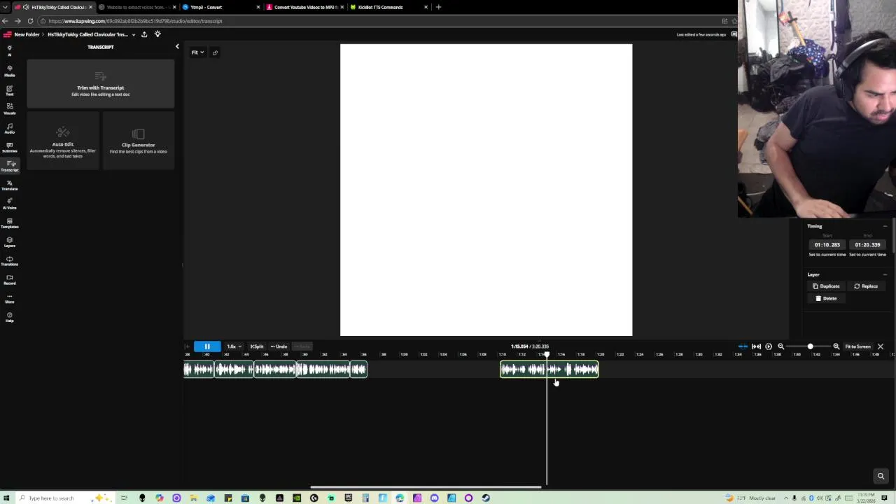Click the export upload icon
Screen dimensions: 896x504
click(144, 34)
